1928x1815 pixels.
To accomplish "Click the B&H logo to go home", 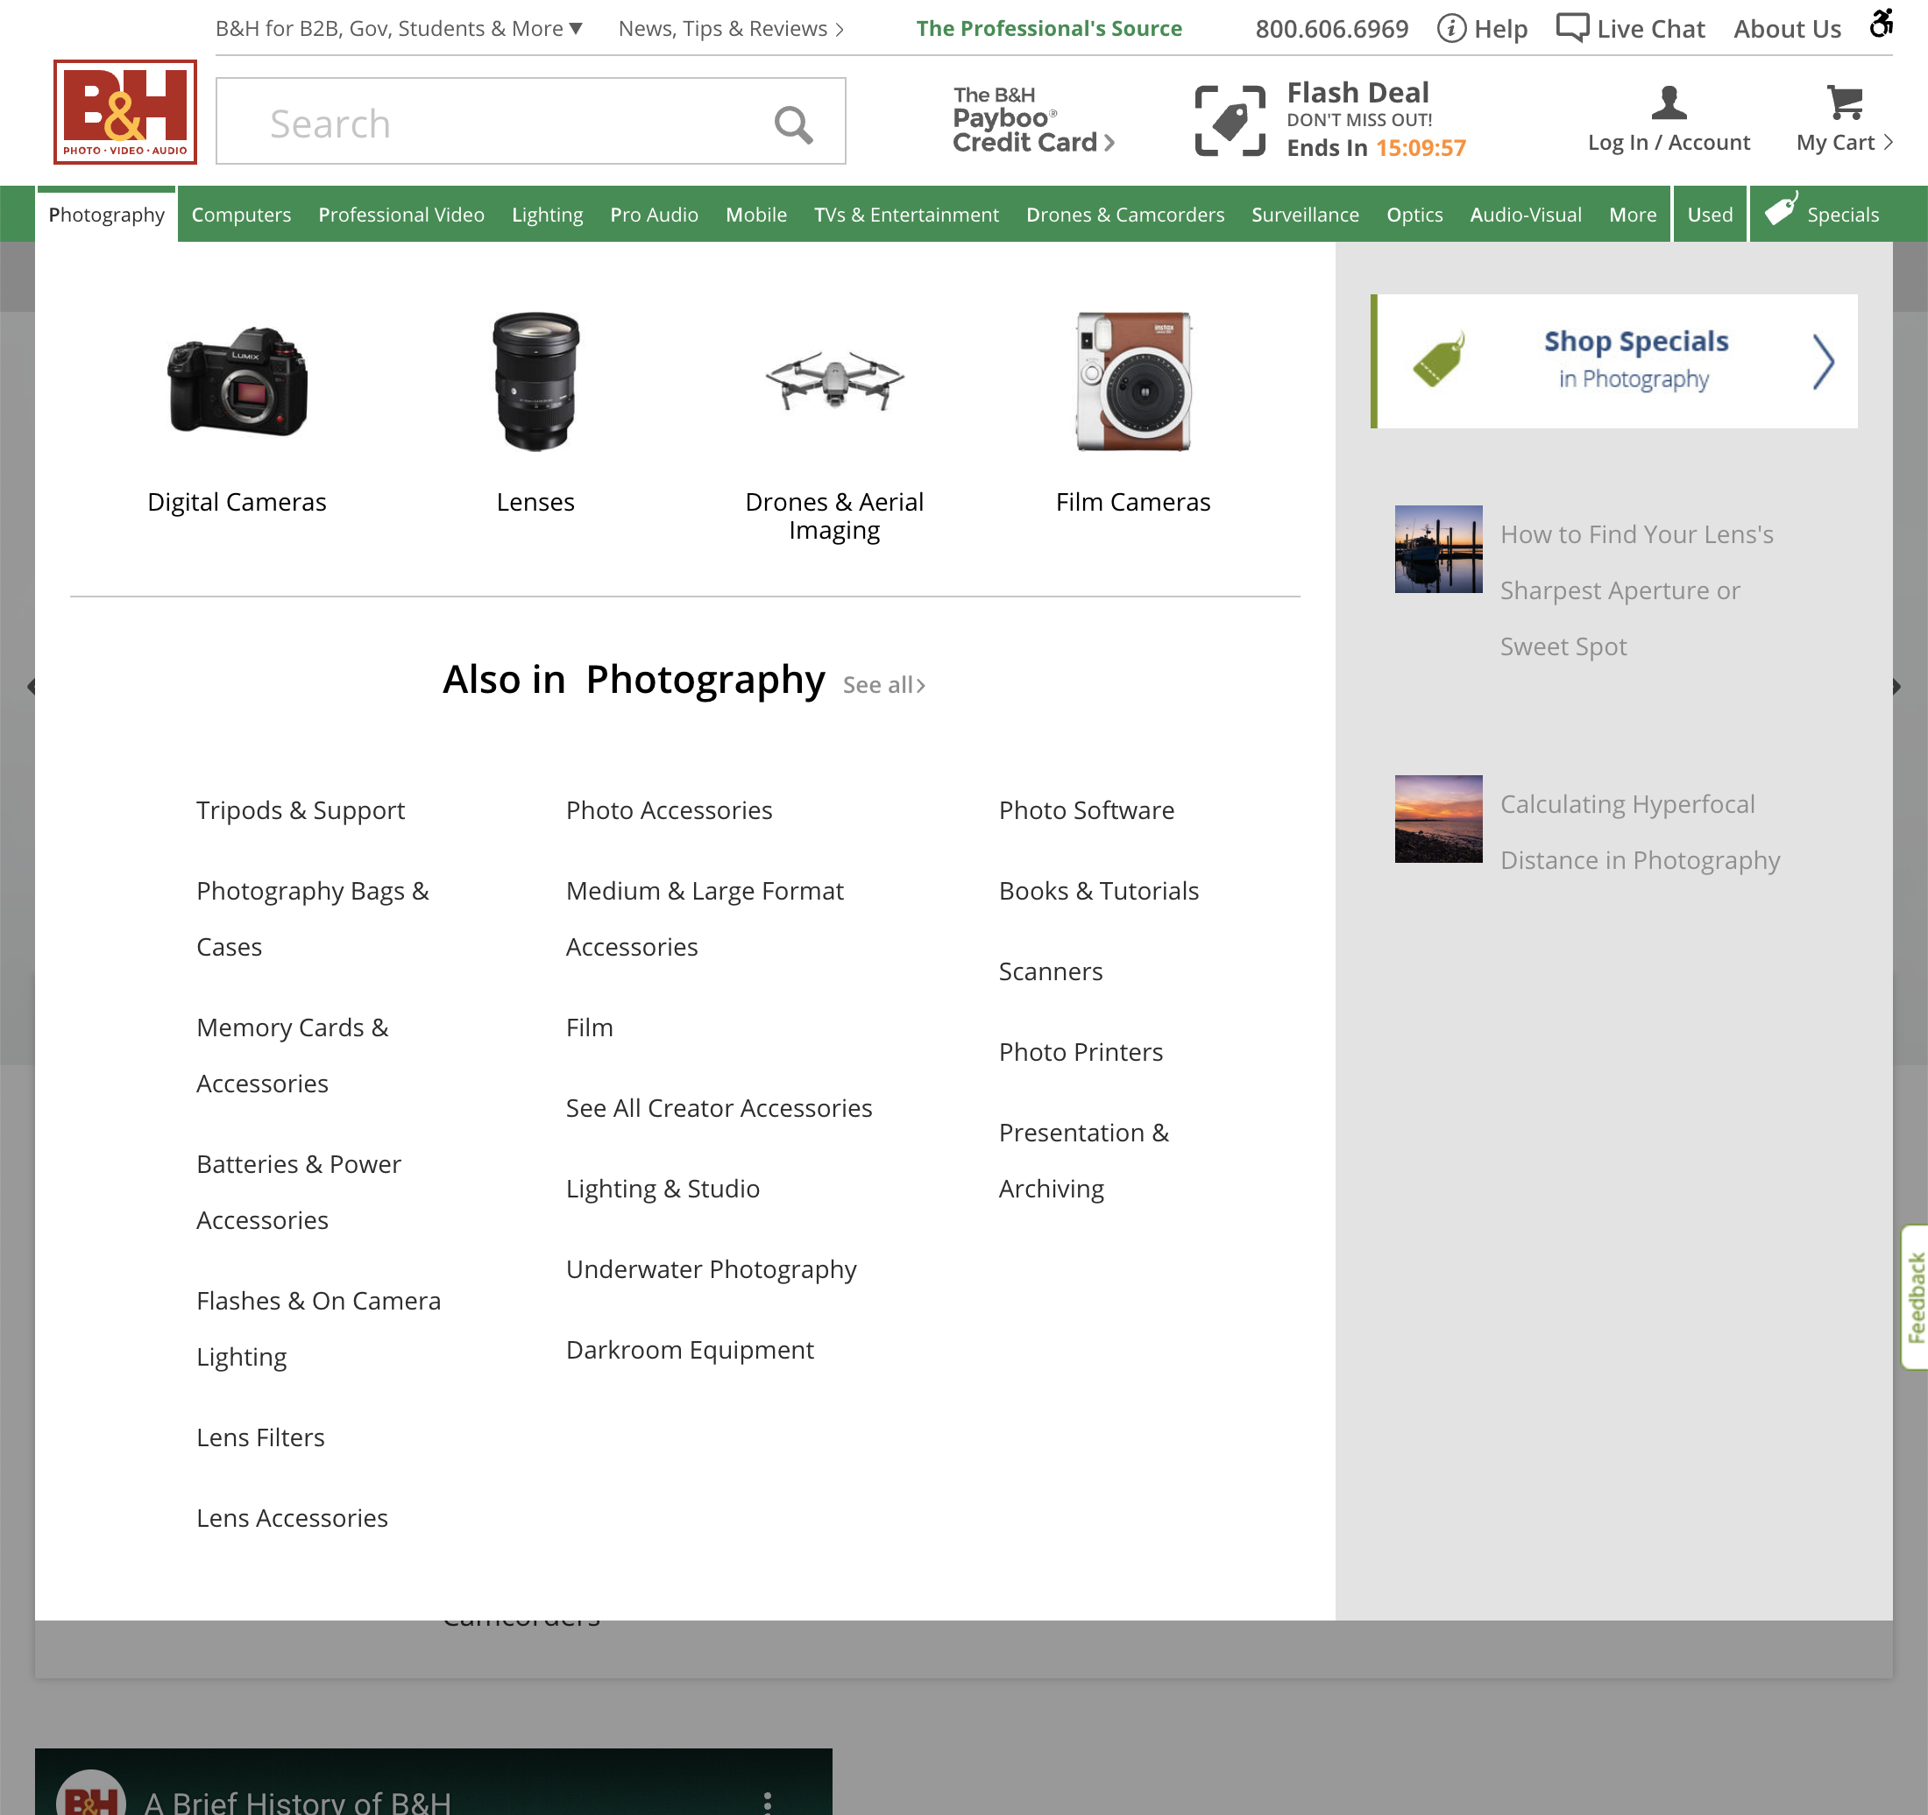I will (124, 111).
